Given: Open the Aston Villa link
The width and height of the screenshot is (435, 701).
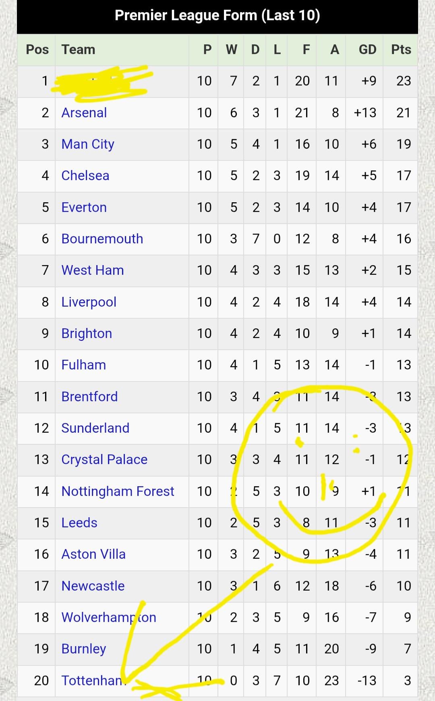Looking at the screenshot, I should 93,554.
